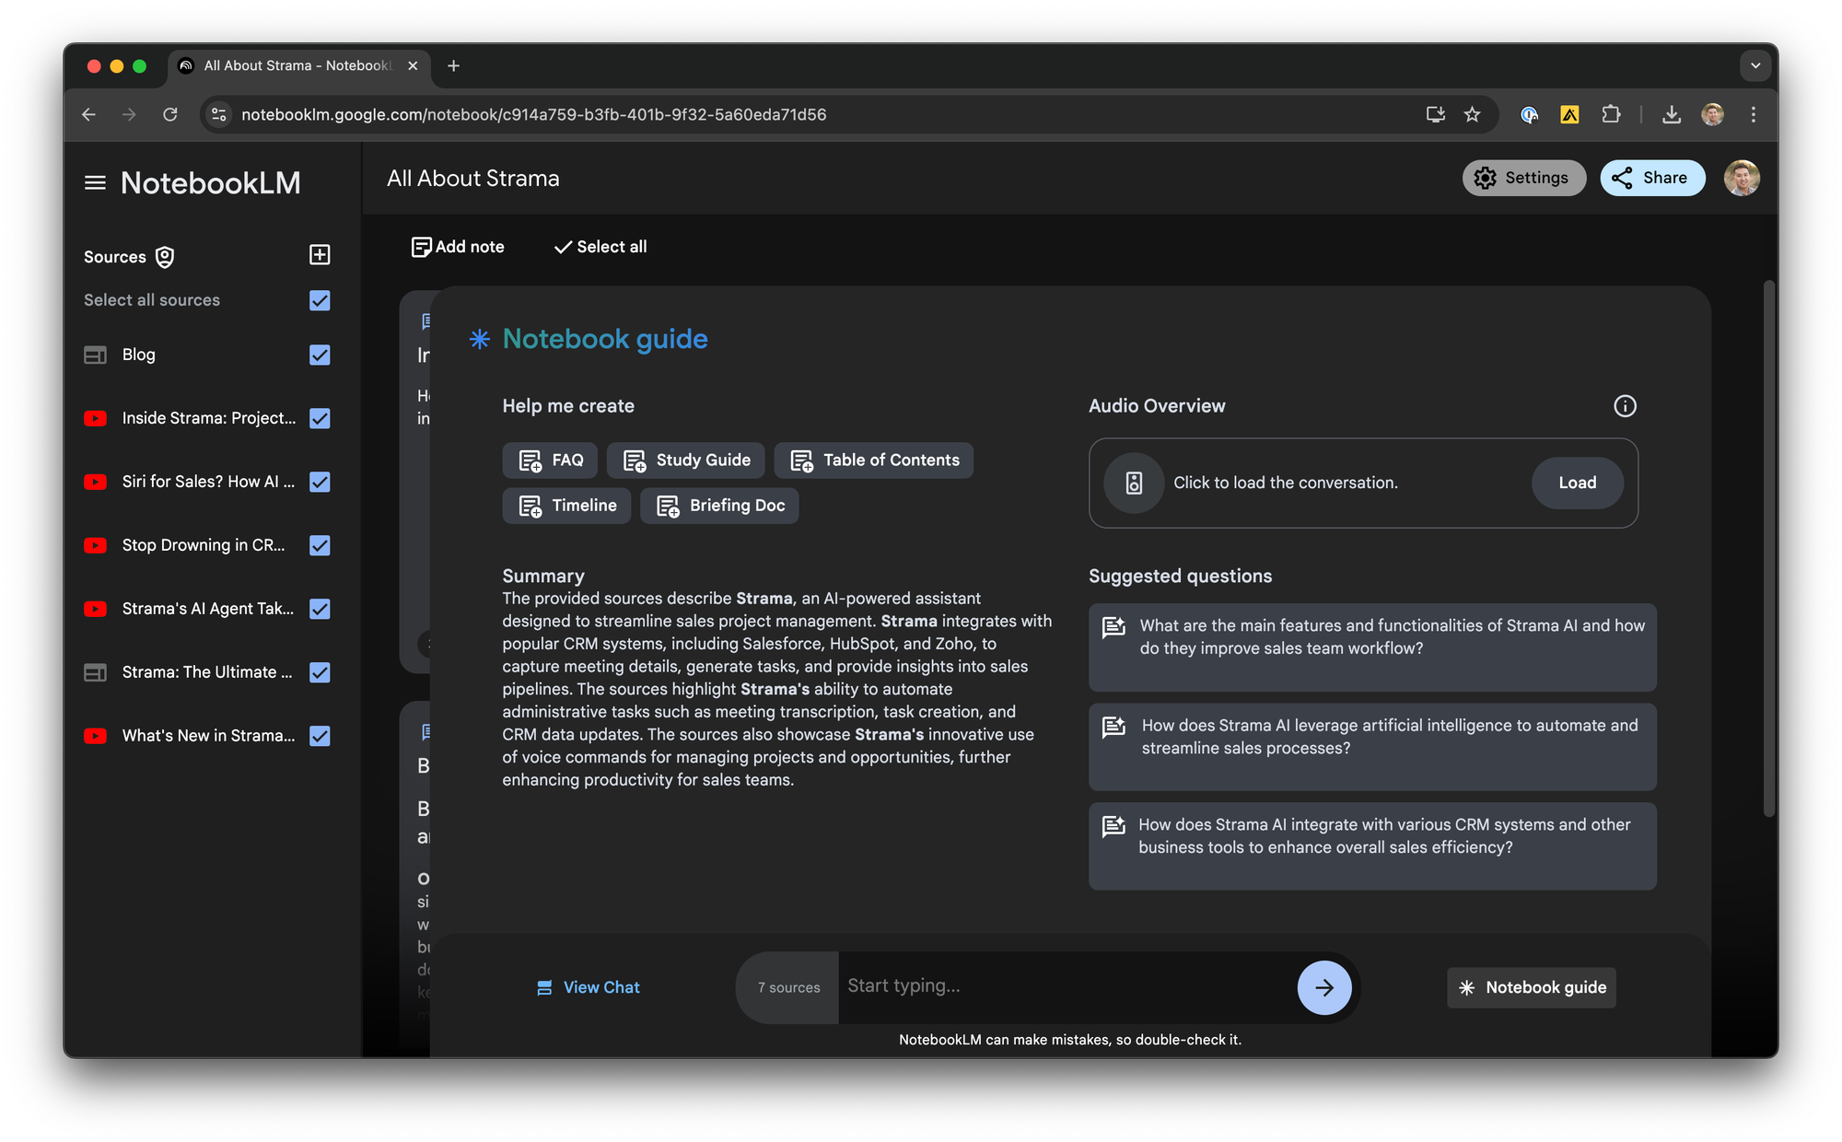Open Chrome downloads icon
This screenshot has width=1842, height=1142.
tap(1671, 114)
